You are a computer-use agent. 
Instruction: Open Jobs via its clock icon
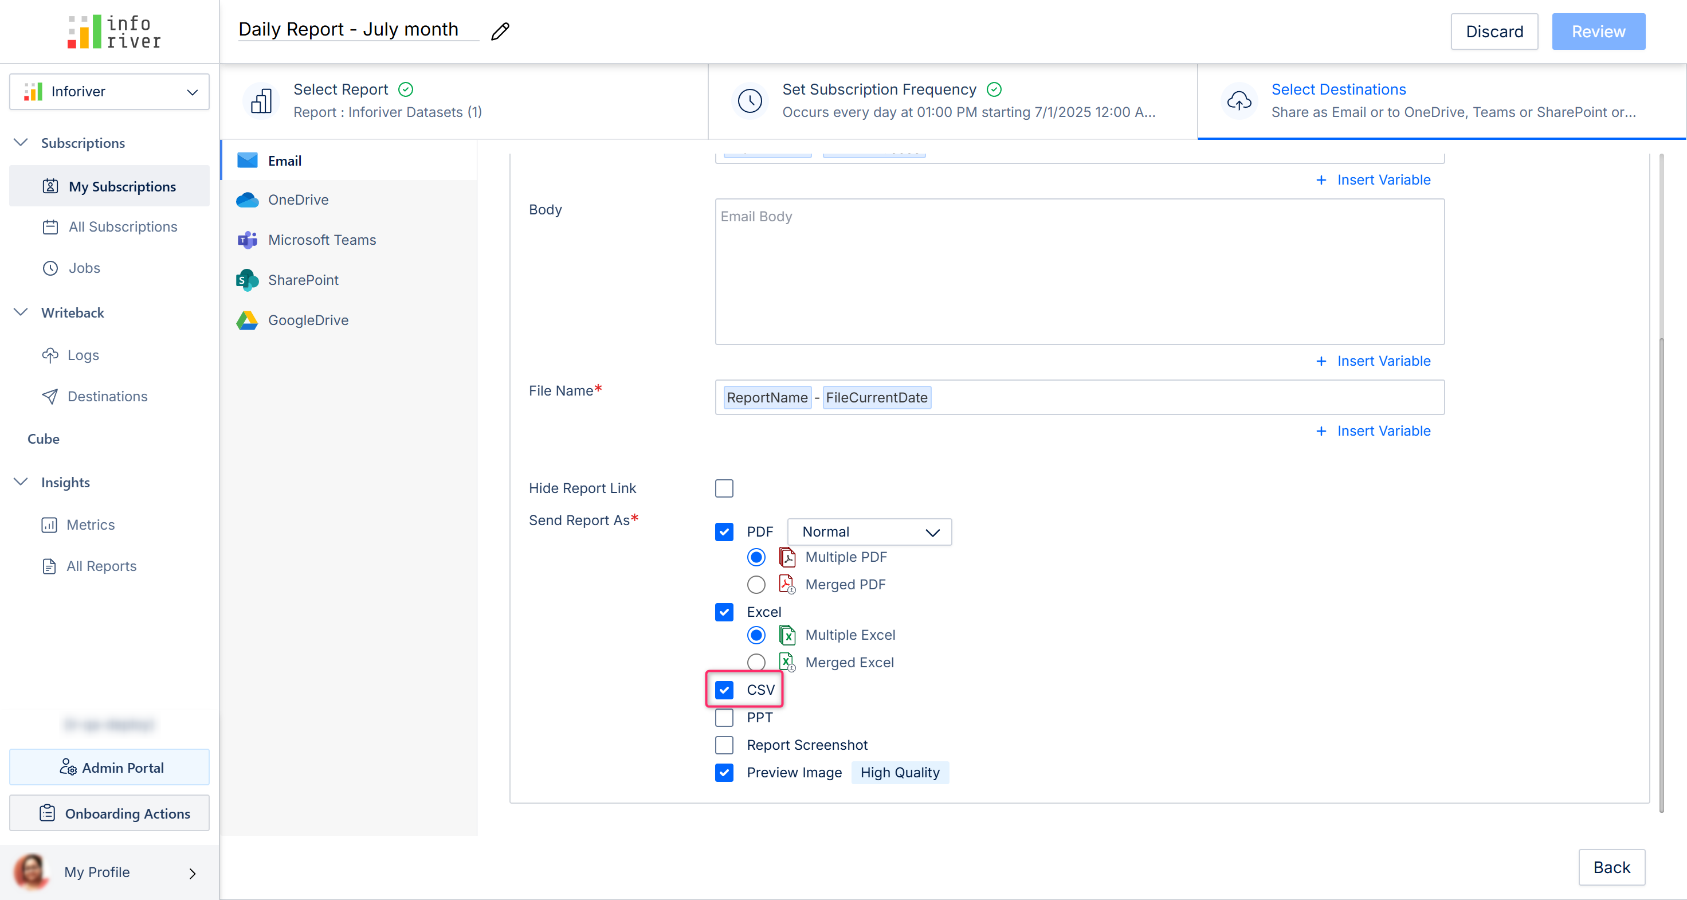point(50,268)
